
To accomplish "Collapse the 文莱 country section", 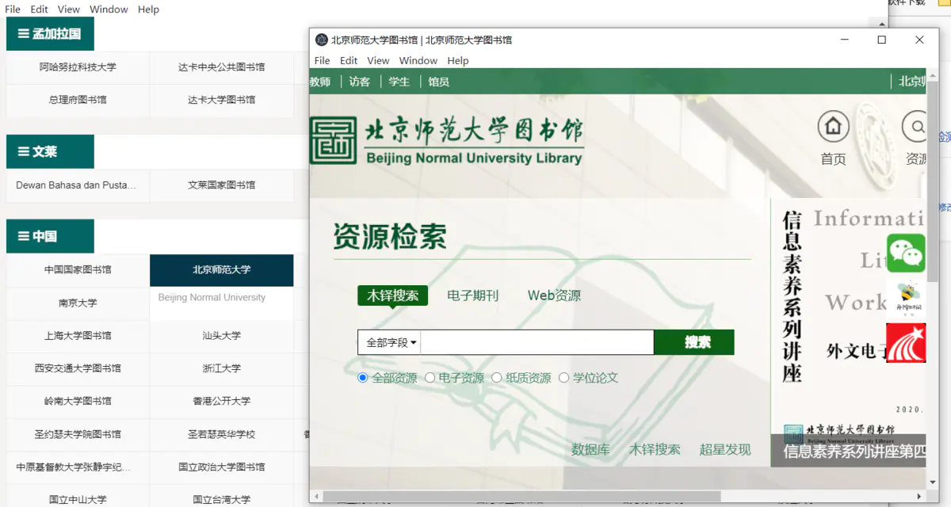I will point(50,151).
